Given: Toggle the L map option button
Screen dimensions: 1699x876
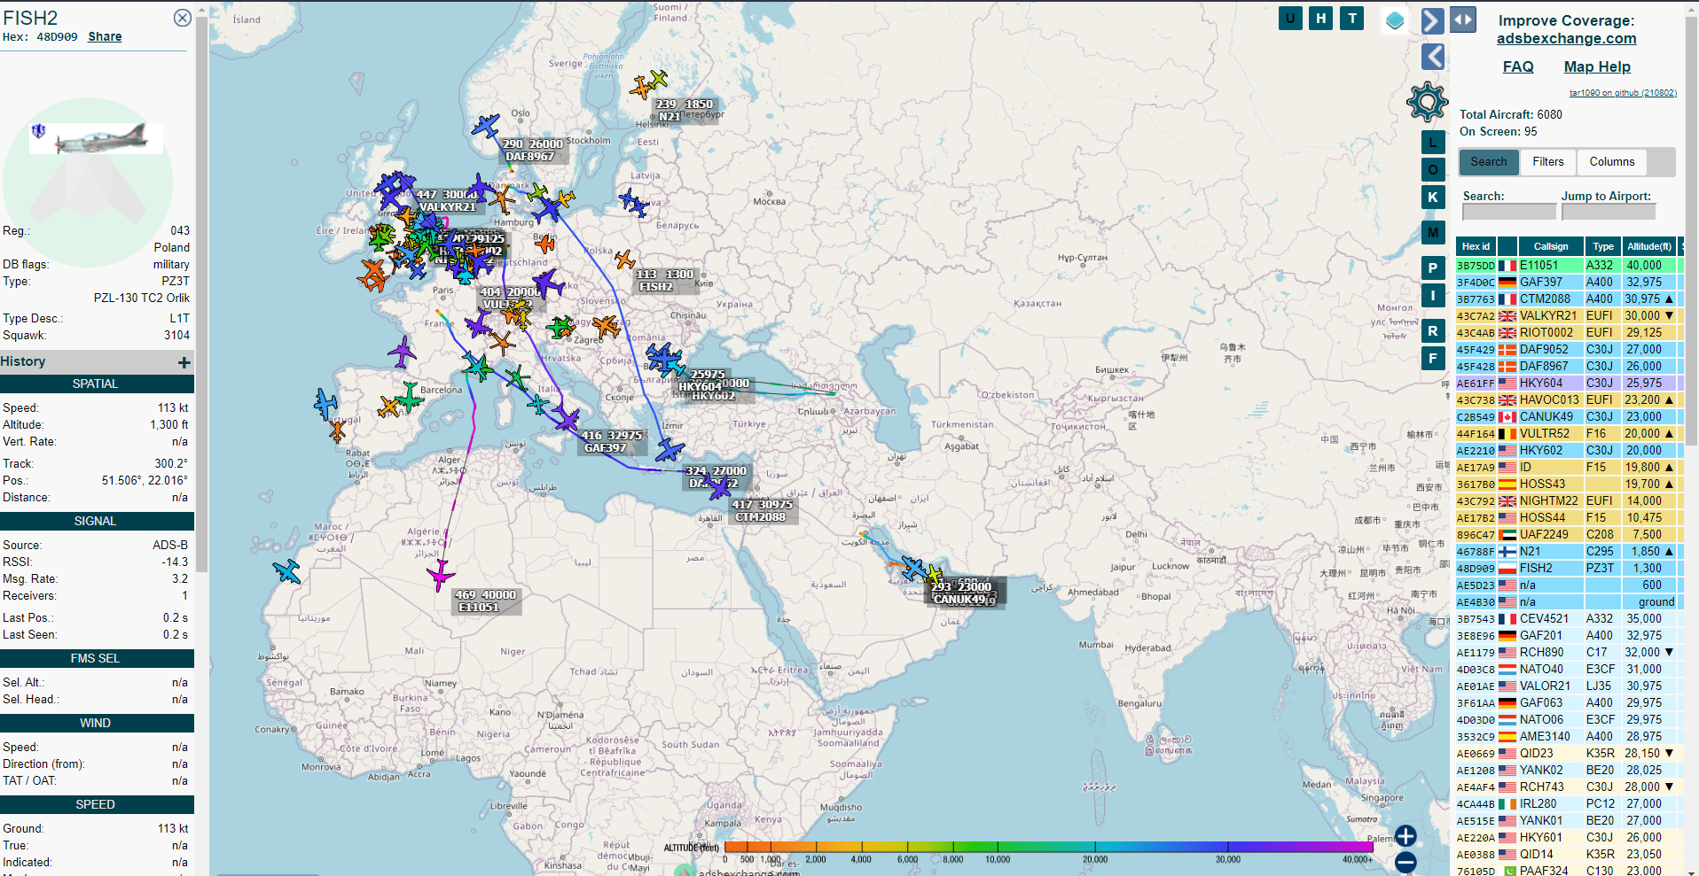Looking at the screenshot, I should (x=1433, y=142).
